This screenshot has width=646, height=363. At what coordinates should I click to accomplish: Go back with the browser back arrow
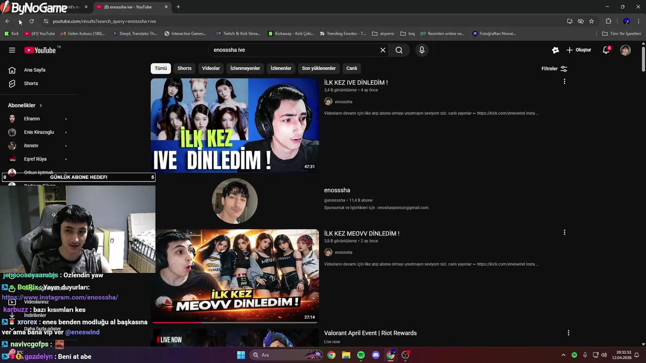[x=8, y=21]
